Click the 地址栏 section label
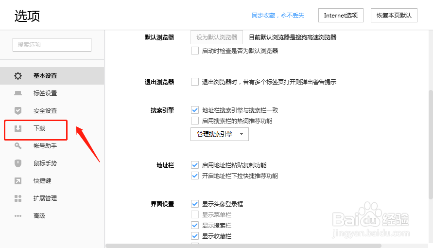This screenshot has width=433, height=248. (165, 165)
